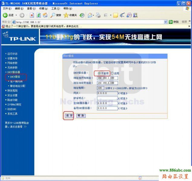Viewport: 192px width, 181px height.
Task: Click the 保存 button
Action: point(69,116)
